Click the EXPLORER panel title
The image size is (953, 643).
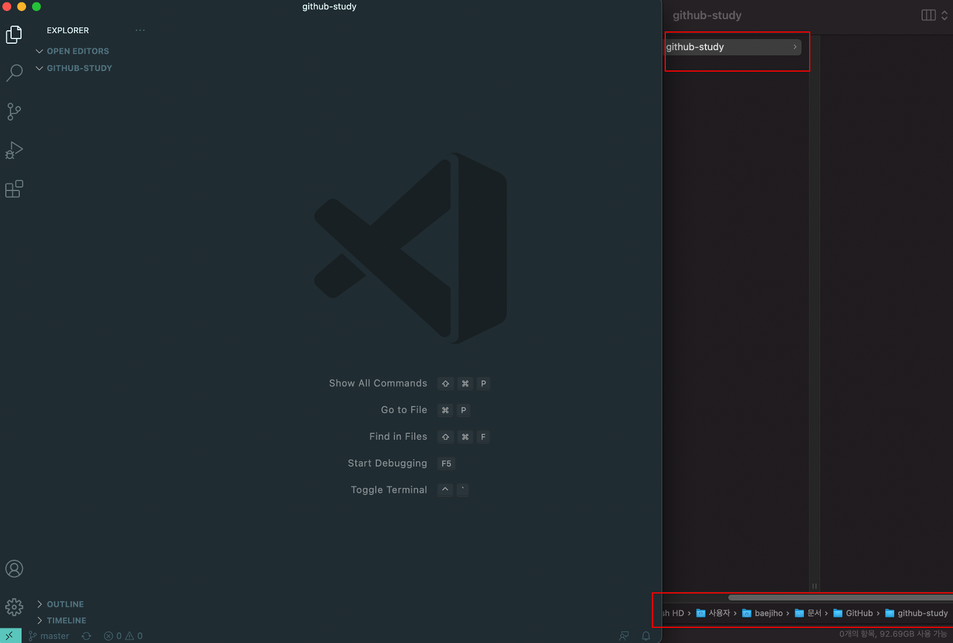(x=68, y=30)
